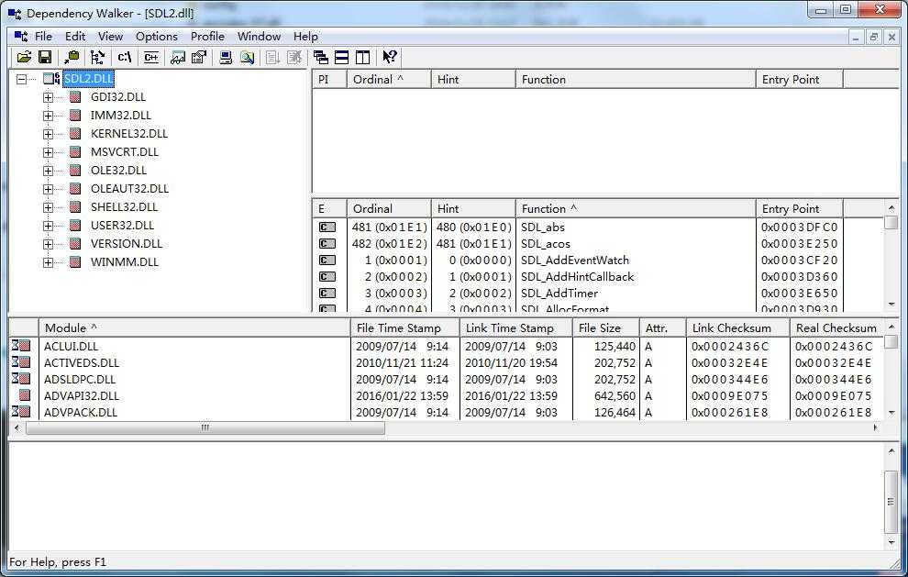Image resolution: width=908 pixels, height=577 pixels.
Task: Click the hourglass icon for ADVPACK.DLL row
Action: [21, 412]
